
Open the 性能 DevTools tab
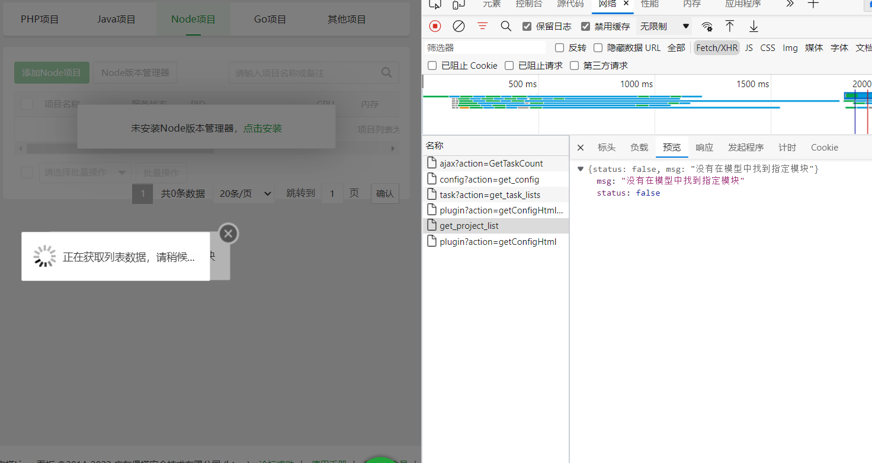pos(649,4)
